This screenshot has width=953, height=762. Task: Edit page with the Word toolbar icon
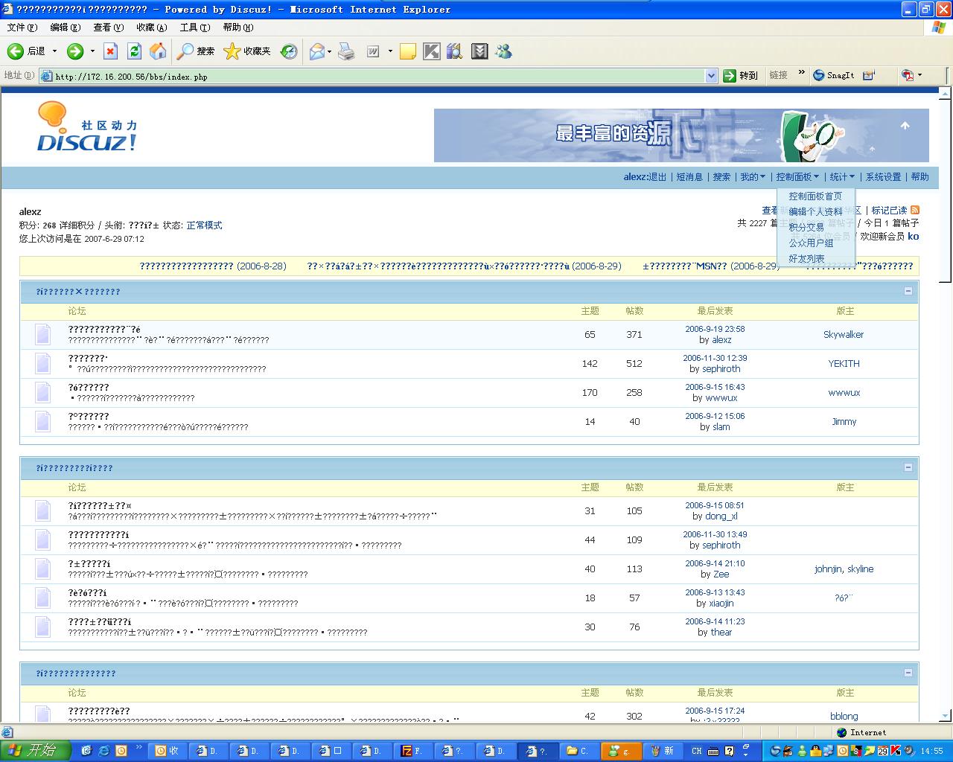(x=373, y=51)
